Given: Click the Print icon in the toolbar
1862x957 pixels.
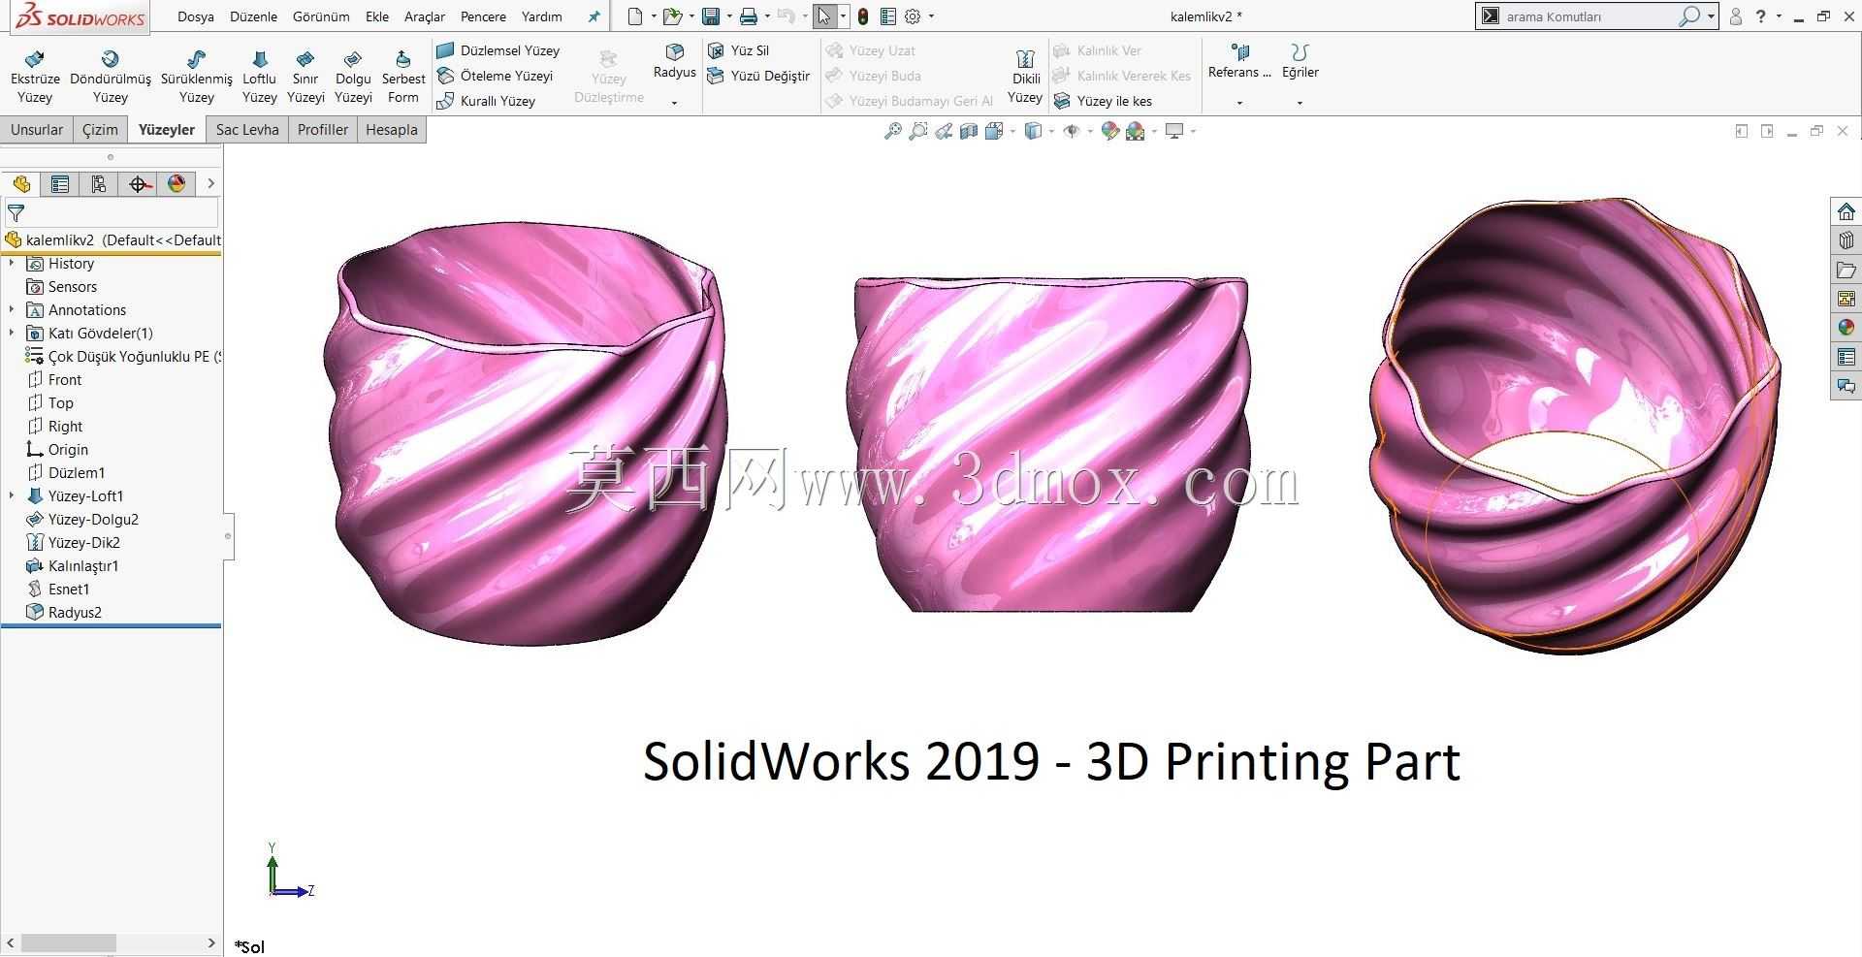Looking at the screenshot, I should pos(748,16).
